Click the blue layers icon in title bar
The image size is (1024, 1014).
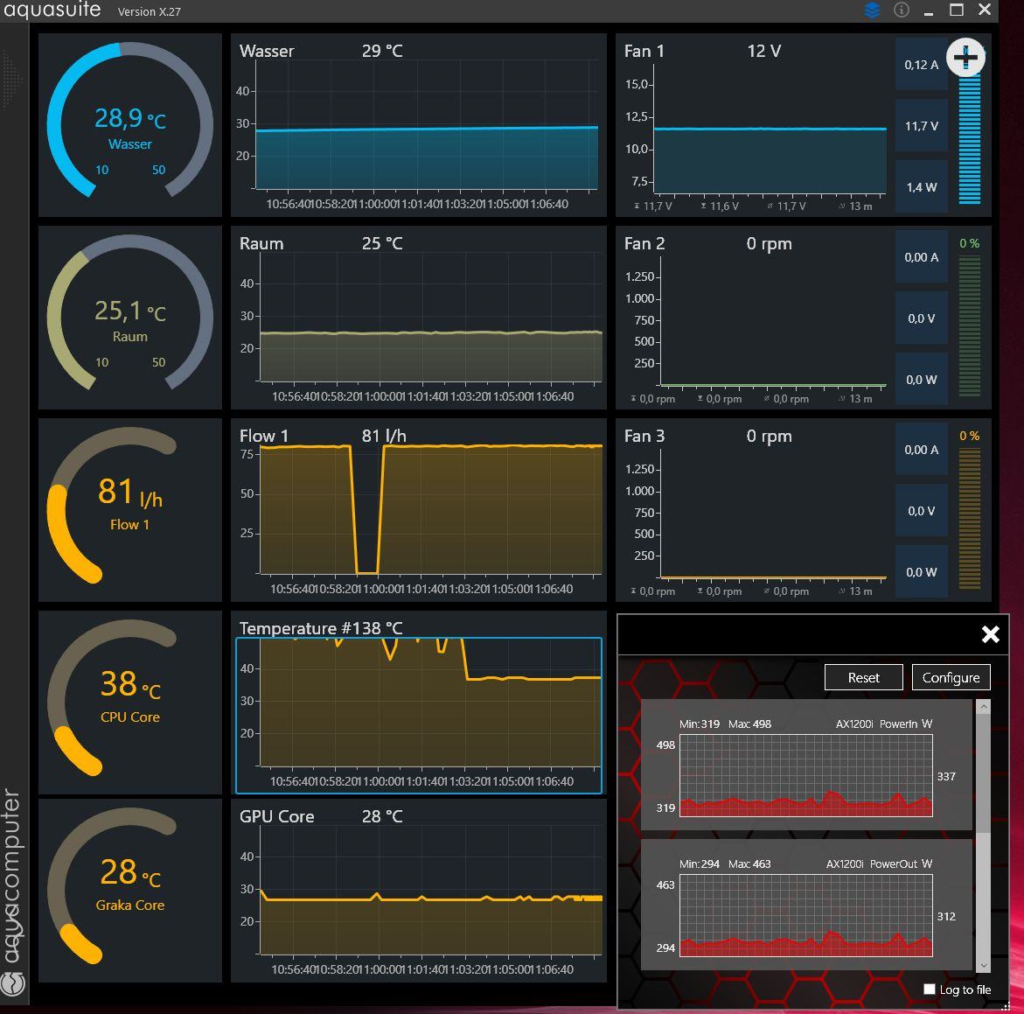click(872, 10)
